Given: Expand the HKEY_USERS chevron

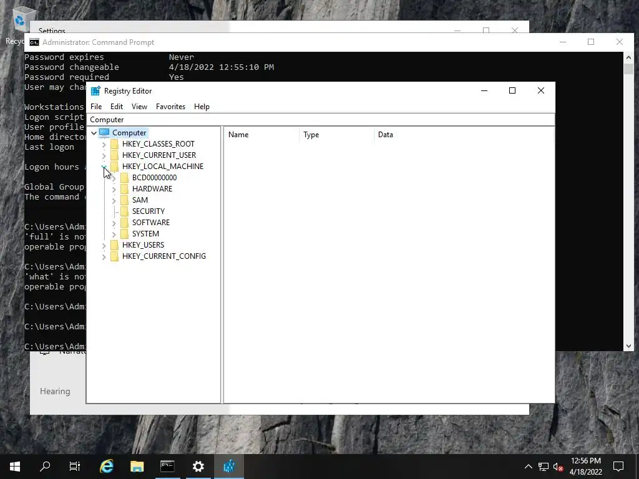Looking at the screenshot, I should pos(104,245).
